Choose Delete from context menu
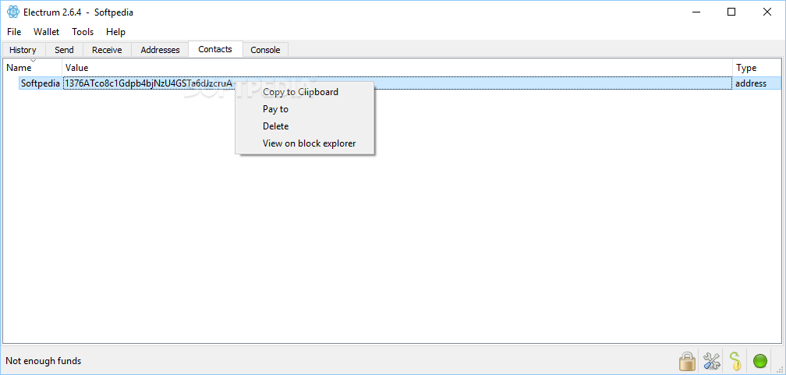Viewport: 786px width, 375px height. tap(305, 126)
